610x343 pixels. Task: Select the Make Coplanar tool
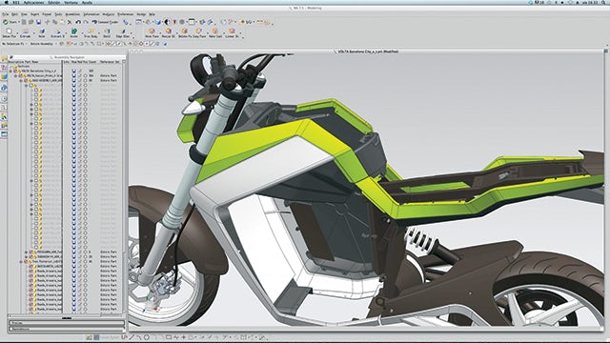[x=215, y=33]
